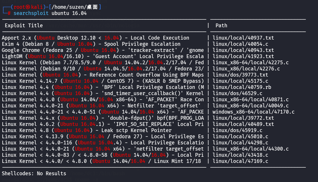Click the prompt path '/home/suzen/桌面'
The image size is (318, 182).
75,7
